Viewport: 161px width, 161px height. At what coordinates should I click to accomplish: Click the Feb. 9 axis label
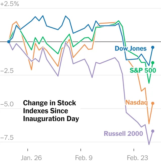tap(84, 158)
